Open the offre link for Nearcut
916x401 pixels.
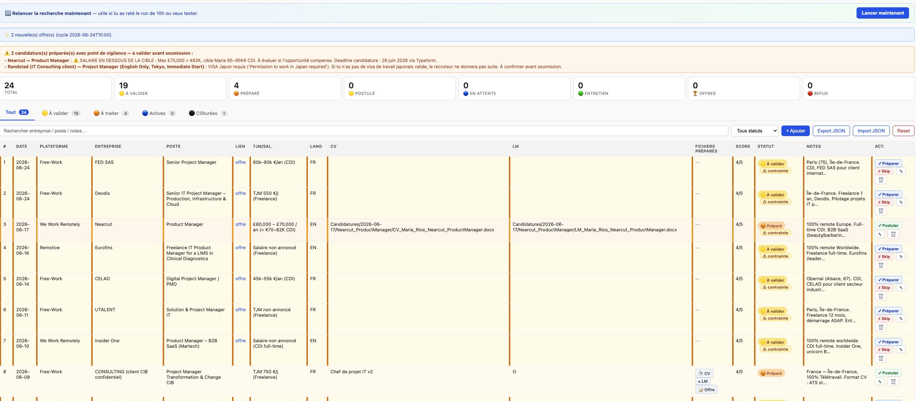[240, 224]
